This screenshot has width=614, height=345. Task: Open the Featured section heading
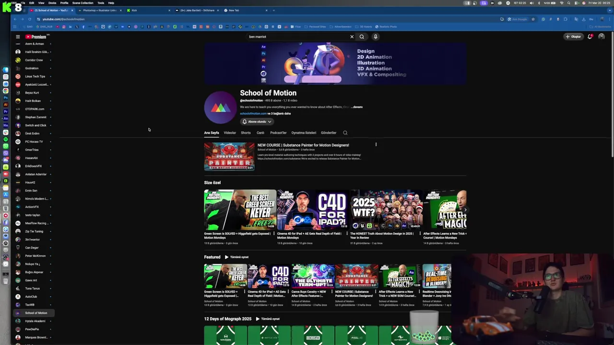tap(212, 257)
